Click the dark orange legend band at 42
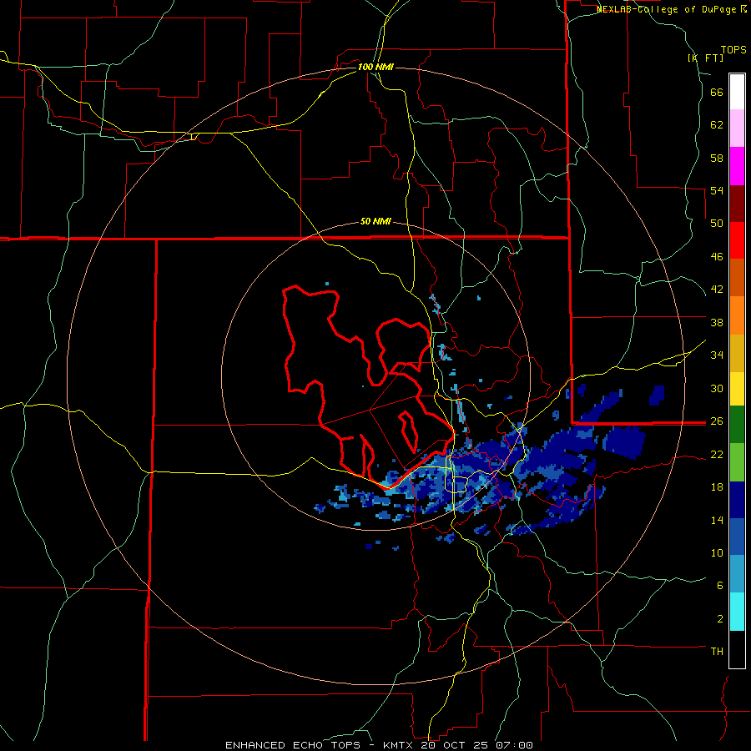This screenshot has height=751, width=751. coord(737,278)
